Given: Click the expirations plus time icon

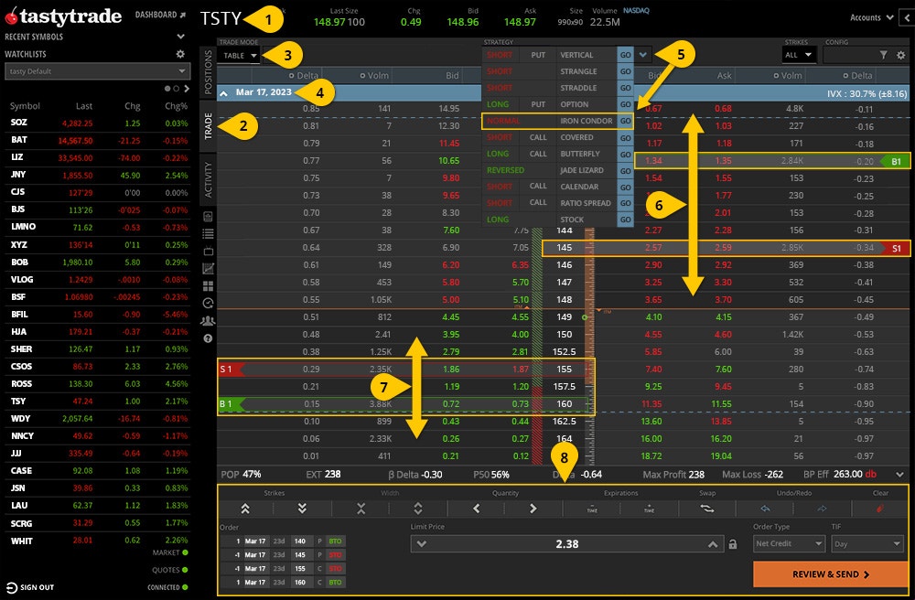Looking at the screenshot, I should tap(649, 509).
